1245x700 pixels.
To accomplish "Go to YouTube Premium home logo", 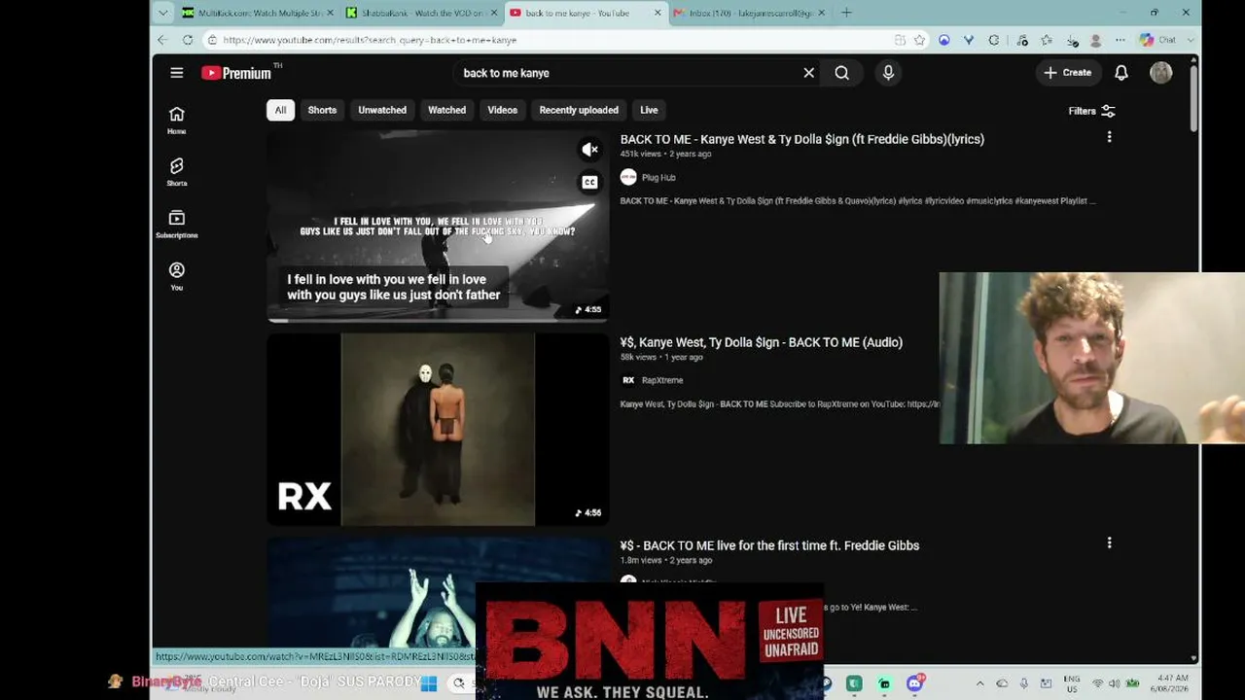I will (x=236, y=73).
